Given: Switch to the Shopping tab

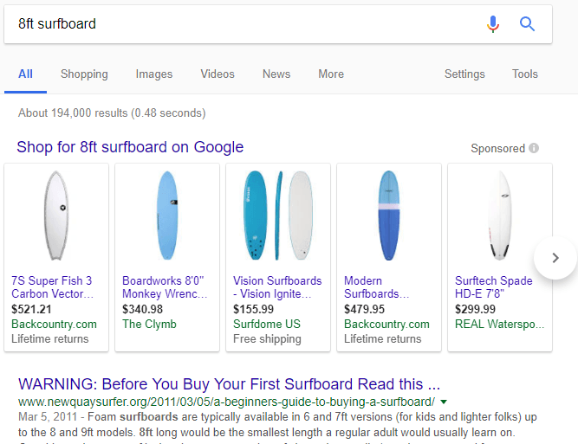Looking at the screenshot, I should click(84, 74).
